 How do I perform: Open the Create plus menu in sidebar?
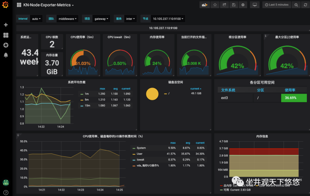coord(6,25)
